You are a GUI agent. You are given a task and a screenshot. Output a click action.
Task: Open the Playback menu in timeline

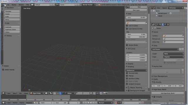click(x=29, y=103)
